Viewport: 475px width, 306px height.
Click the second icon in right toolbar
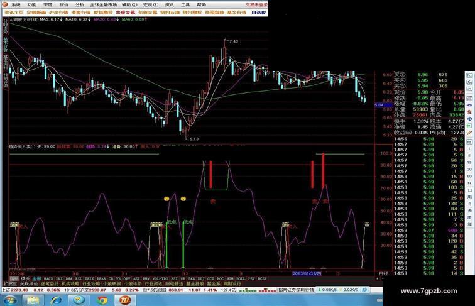pos(469,82)
